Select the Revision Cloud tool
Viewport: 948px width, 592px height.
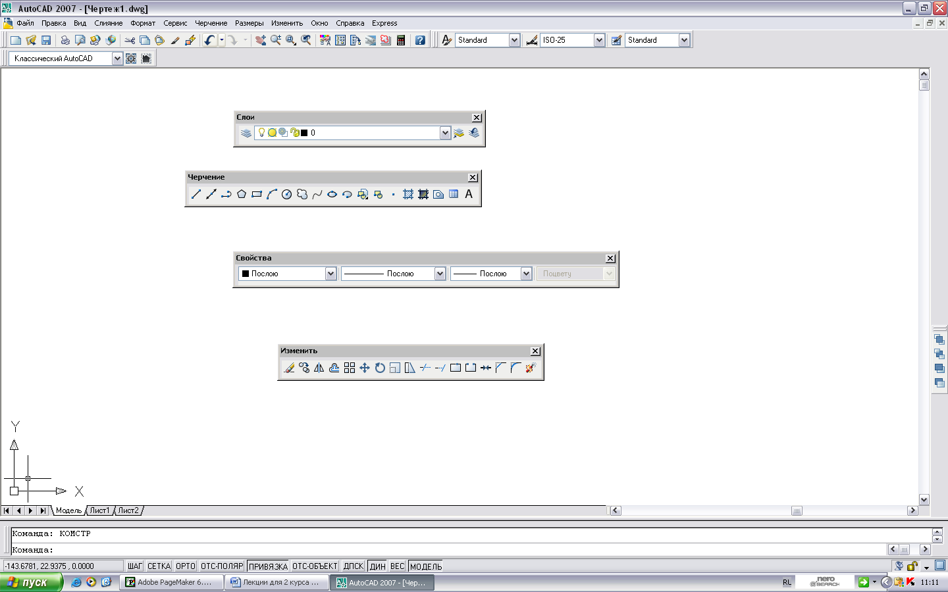pos(302,194)
